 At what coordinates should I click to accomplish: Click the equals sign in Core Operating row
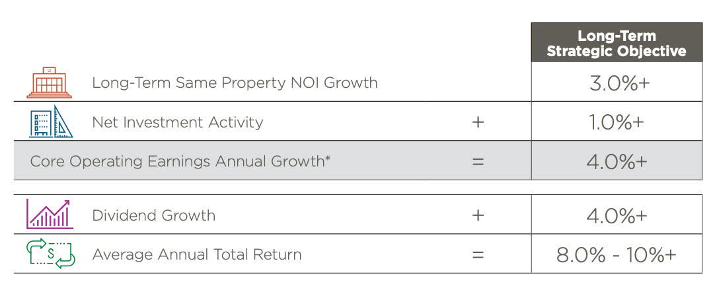tap(478, 161)
